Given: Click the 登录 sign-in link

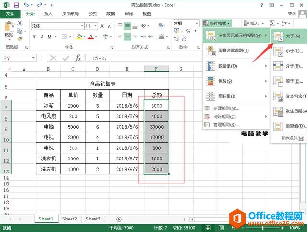Looking at the screenshot, I should pyautogui.click(x=292, y=13).
